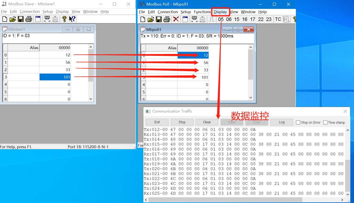The image size is (354, 203).
Task: Click the Copy button in Communication Traffic
Action: tap(257, 122)
